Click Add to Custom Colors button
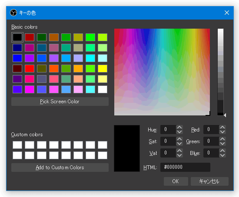The image size is (239, 197). click(x=60, y=167)
